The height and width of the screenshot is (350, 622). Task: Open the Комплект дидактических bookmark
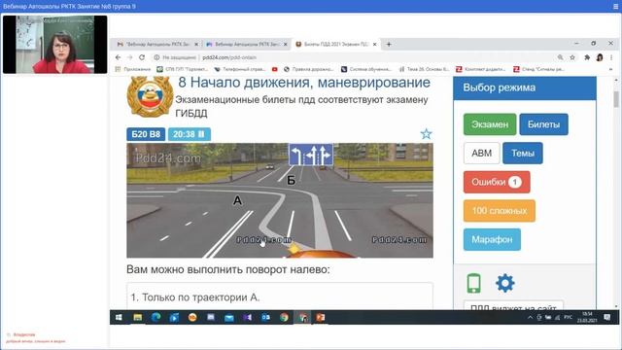pos(481,69)
